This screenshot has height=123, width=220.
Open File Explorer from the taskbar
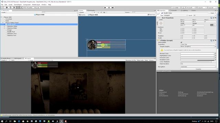pyautogui.click(x=14, y=121)
